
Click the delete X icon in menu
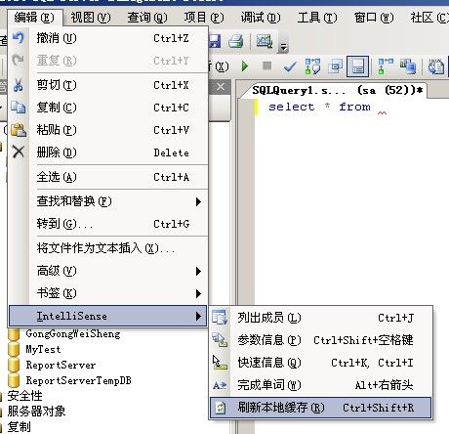click(x=19, y=152)
